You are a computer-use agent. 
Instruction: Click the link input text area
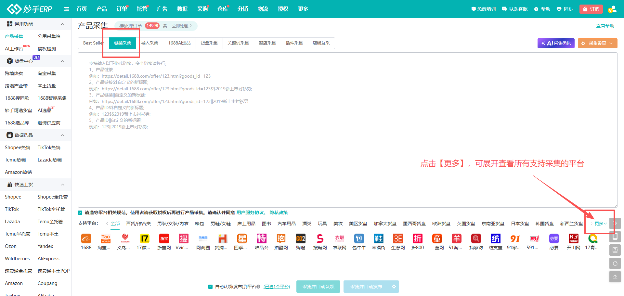click(x=347, y=162)
